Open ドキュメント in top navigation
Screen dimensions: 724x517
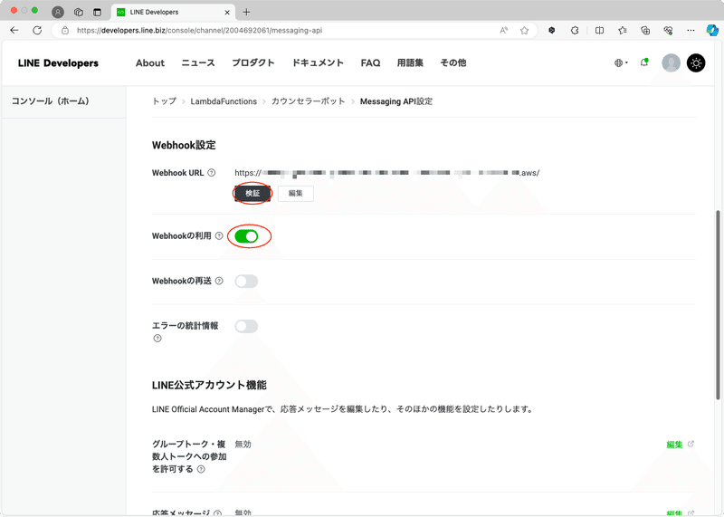pyautogui.click(x=318, y=62)
